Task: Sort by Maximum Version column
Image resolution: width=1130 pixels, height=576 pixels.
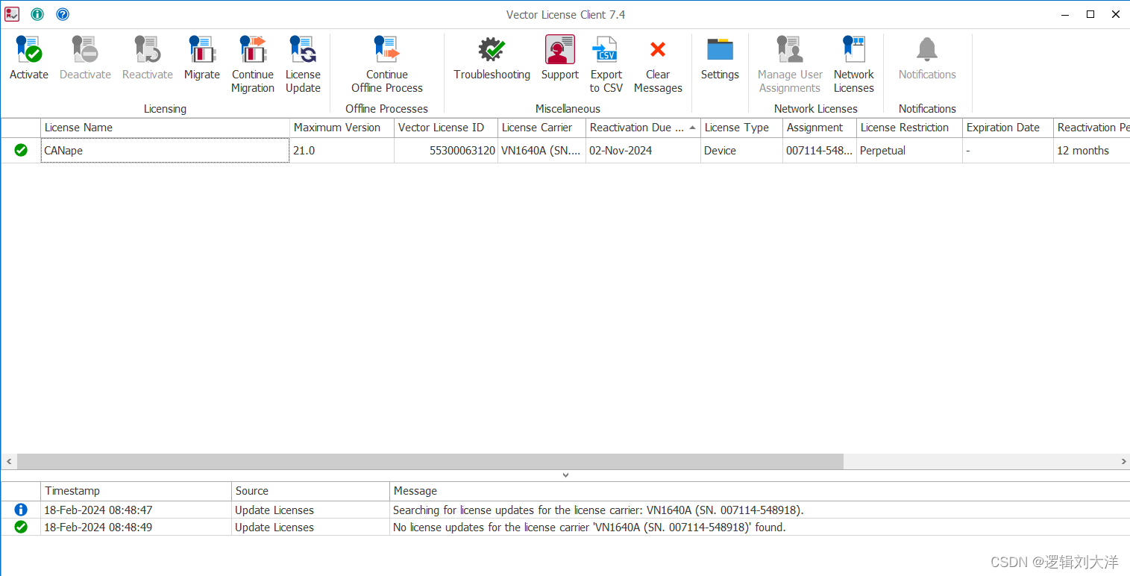Action: (342, 128)
